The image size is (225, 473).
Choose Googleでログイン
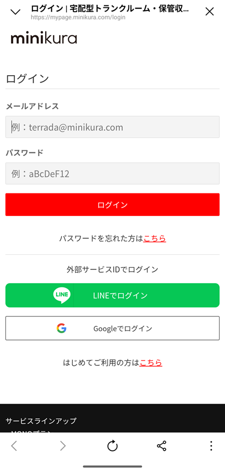click(x=112, y=328)
